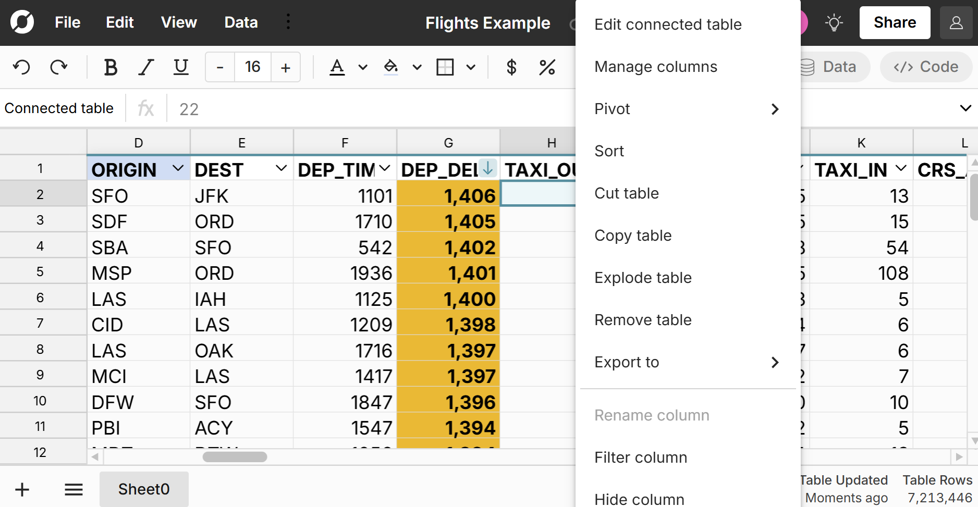Click the Share button

(895, 22)
